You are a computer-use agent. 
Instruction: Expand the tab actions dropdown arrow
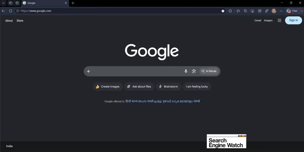coord(3,3)
